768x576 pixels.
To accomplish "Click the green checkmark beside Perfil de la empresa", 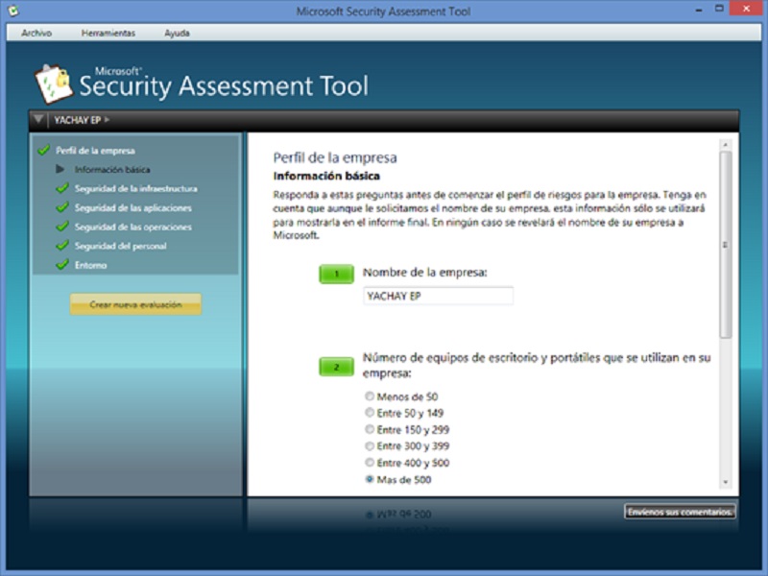I will [x=43, y=150].
